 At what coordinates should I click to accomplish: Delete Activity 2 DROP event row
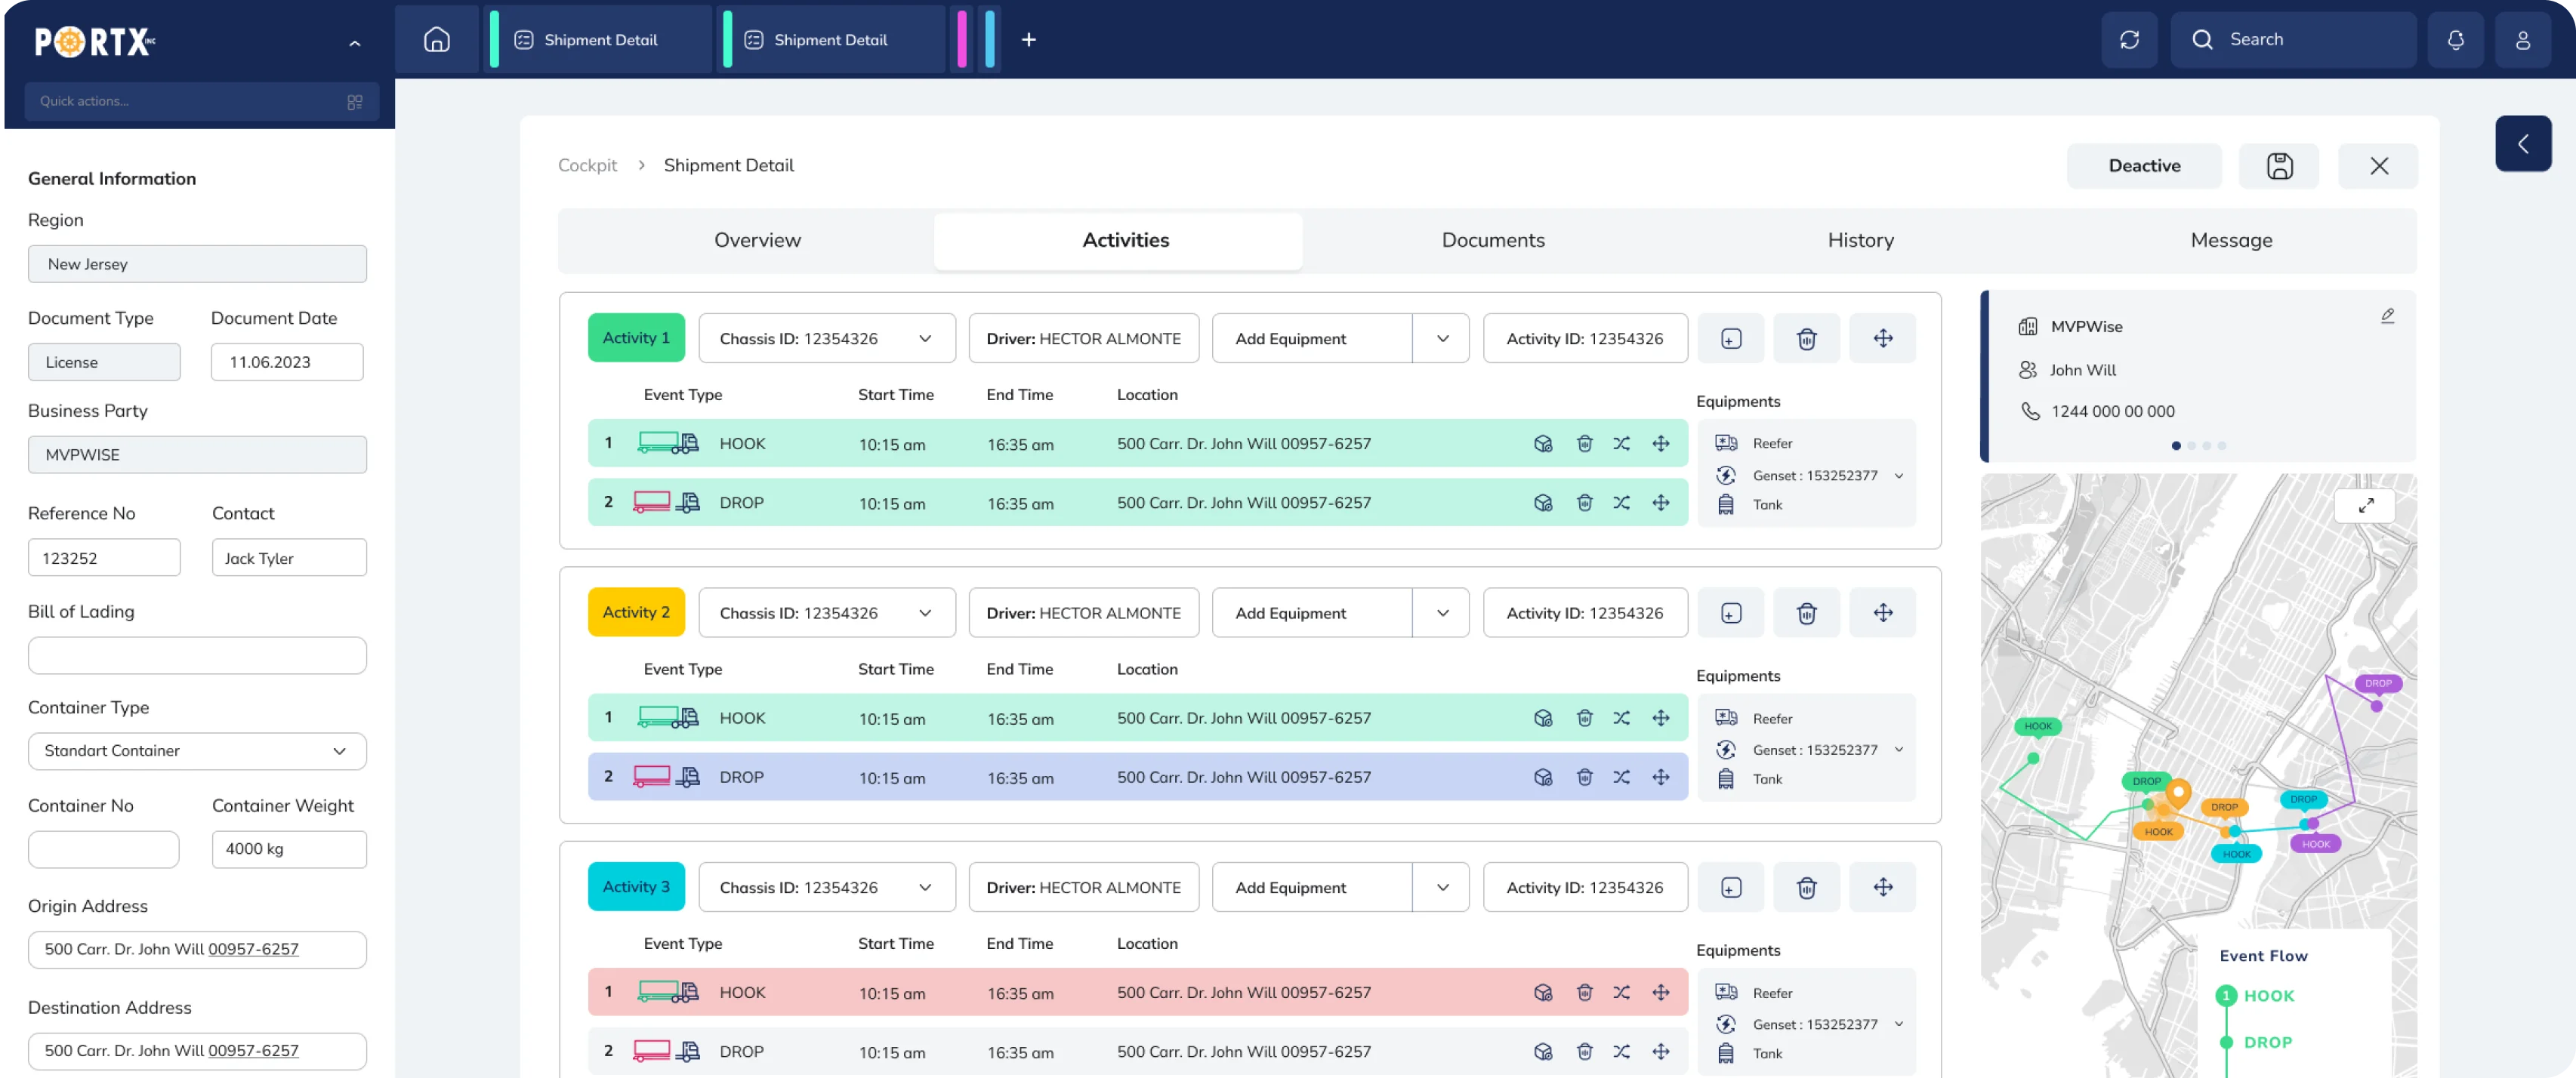pos(1584,777)
